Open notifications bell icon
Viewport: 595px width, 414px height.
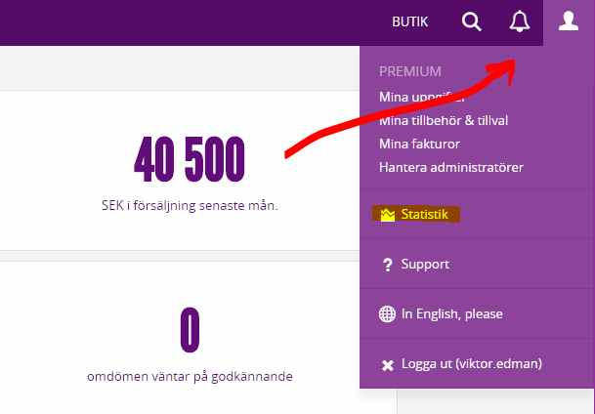tap(519, 21)
